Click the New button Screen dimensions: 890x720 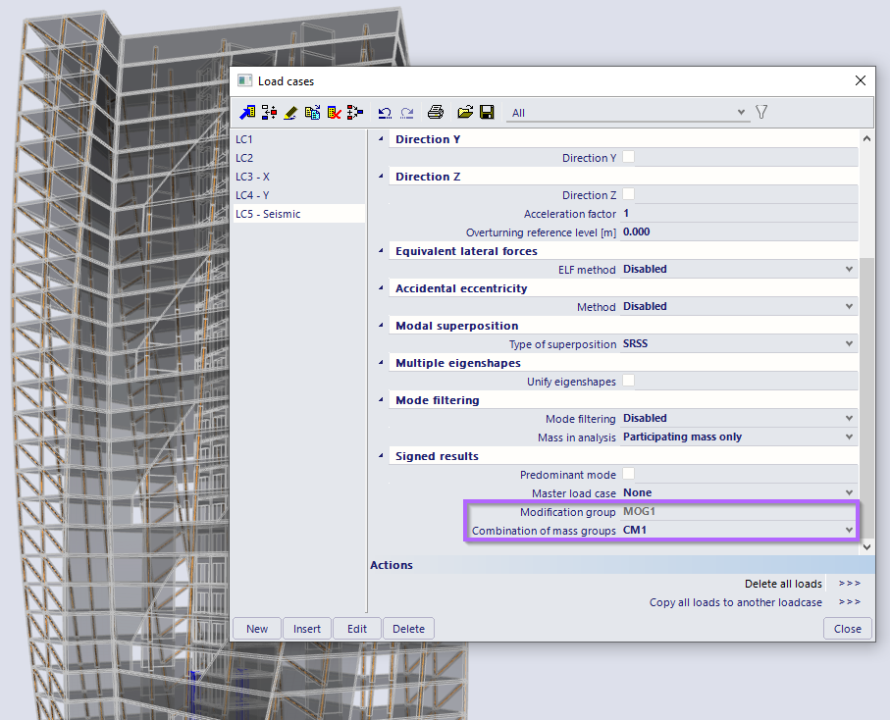256,629
